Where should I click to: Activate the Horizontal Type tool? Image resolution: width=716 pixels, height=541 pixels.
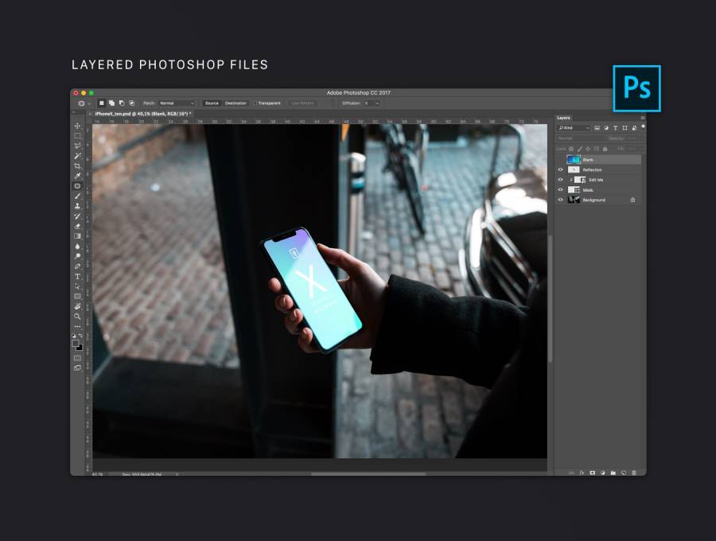click(x=78, y=276)
